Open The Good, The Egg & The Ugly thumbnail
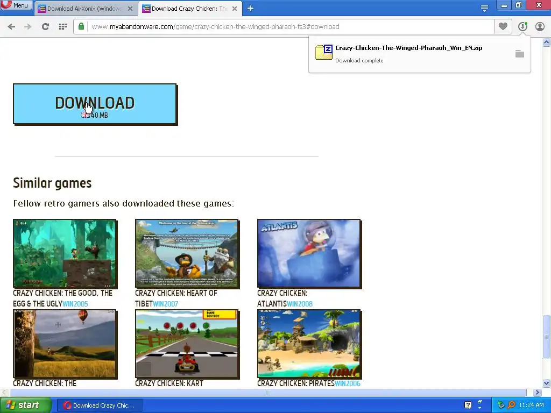Image resolution: width=551 pixels, height=413 pixels. (x=65, y=254)
